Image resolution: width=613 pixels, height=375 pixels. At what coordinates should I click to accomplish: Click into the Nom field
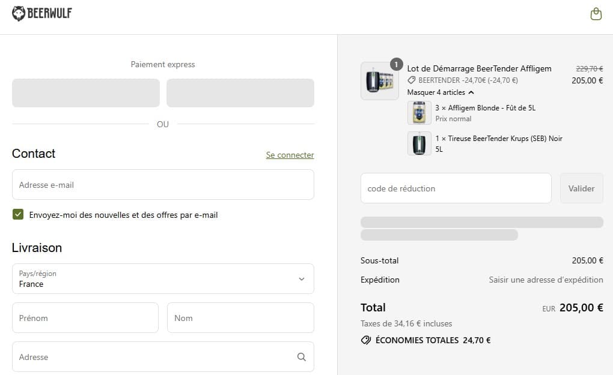click(240, 318)
